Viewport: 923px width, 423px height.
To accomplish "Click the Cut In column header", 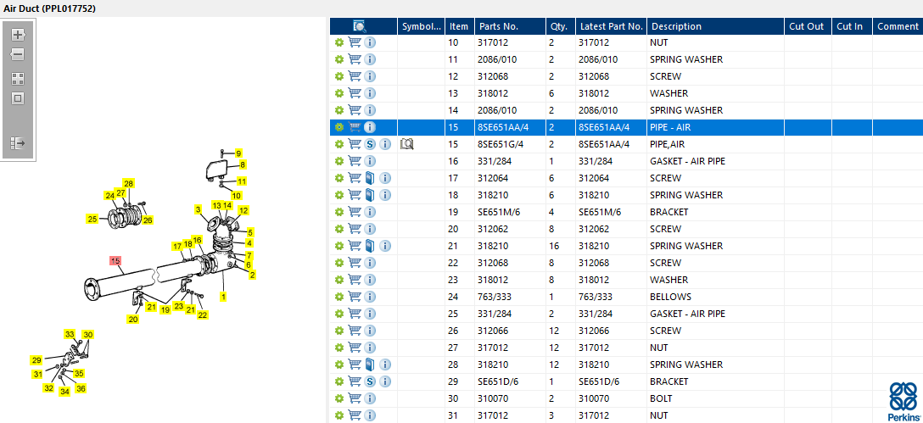I will coord(852,26).
